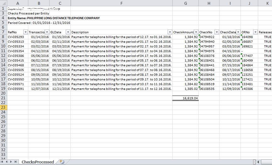
Task: Open the GLDate column filter dropdown
Action: coord(68,32)
